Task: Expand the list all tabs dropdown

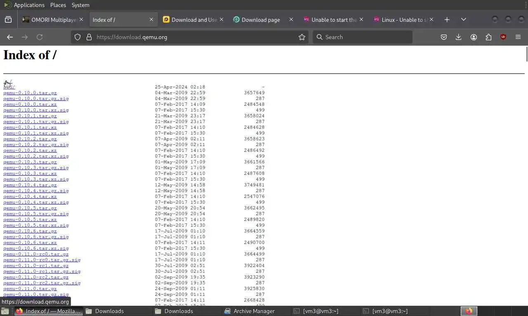Action: coord(464,19)
